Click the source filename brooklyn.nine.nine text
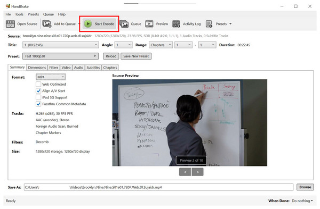Viewport: 320px width, 209px height. coord(57,36)
